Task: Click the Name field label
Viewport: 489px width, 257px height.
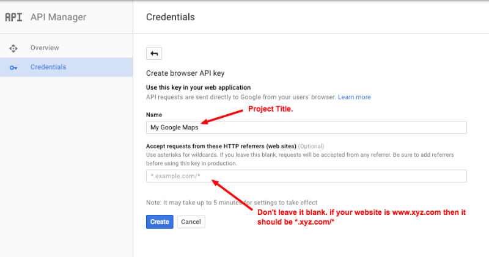Action: click(155, 114)
